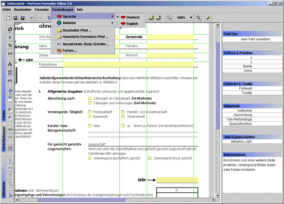Viewport: 284px width, 204px height.
Task: Select the O number field tool
Action: click(10, 29)
